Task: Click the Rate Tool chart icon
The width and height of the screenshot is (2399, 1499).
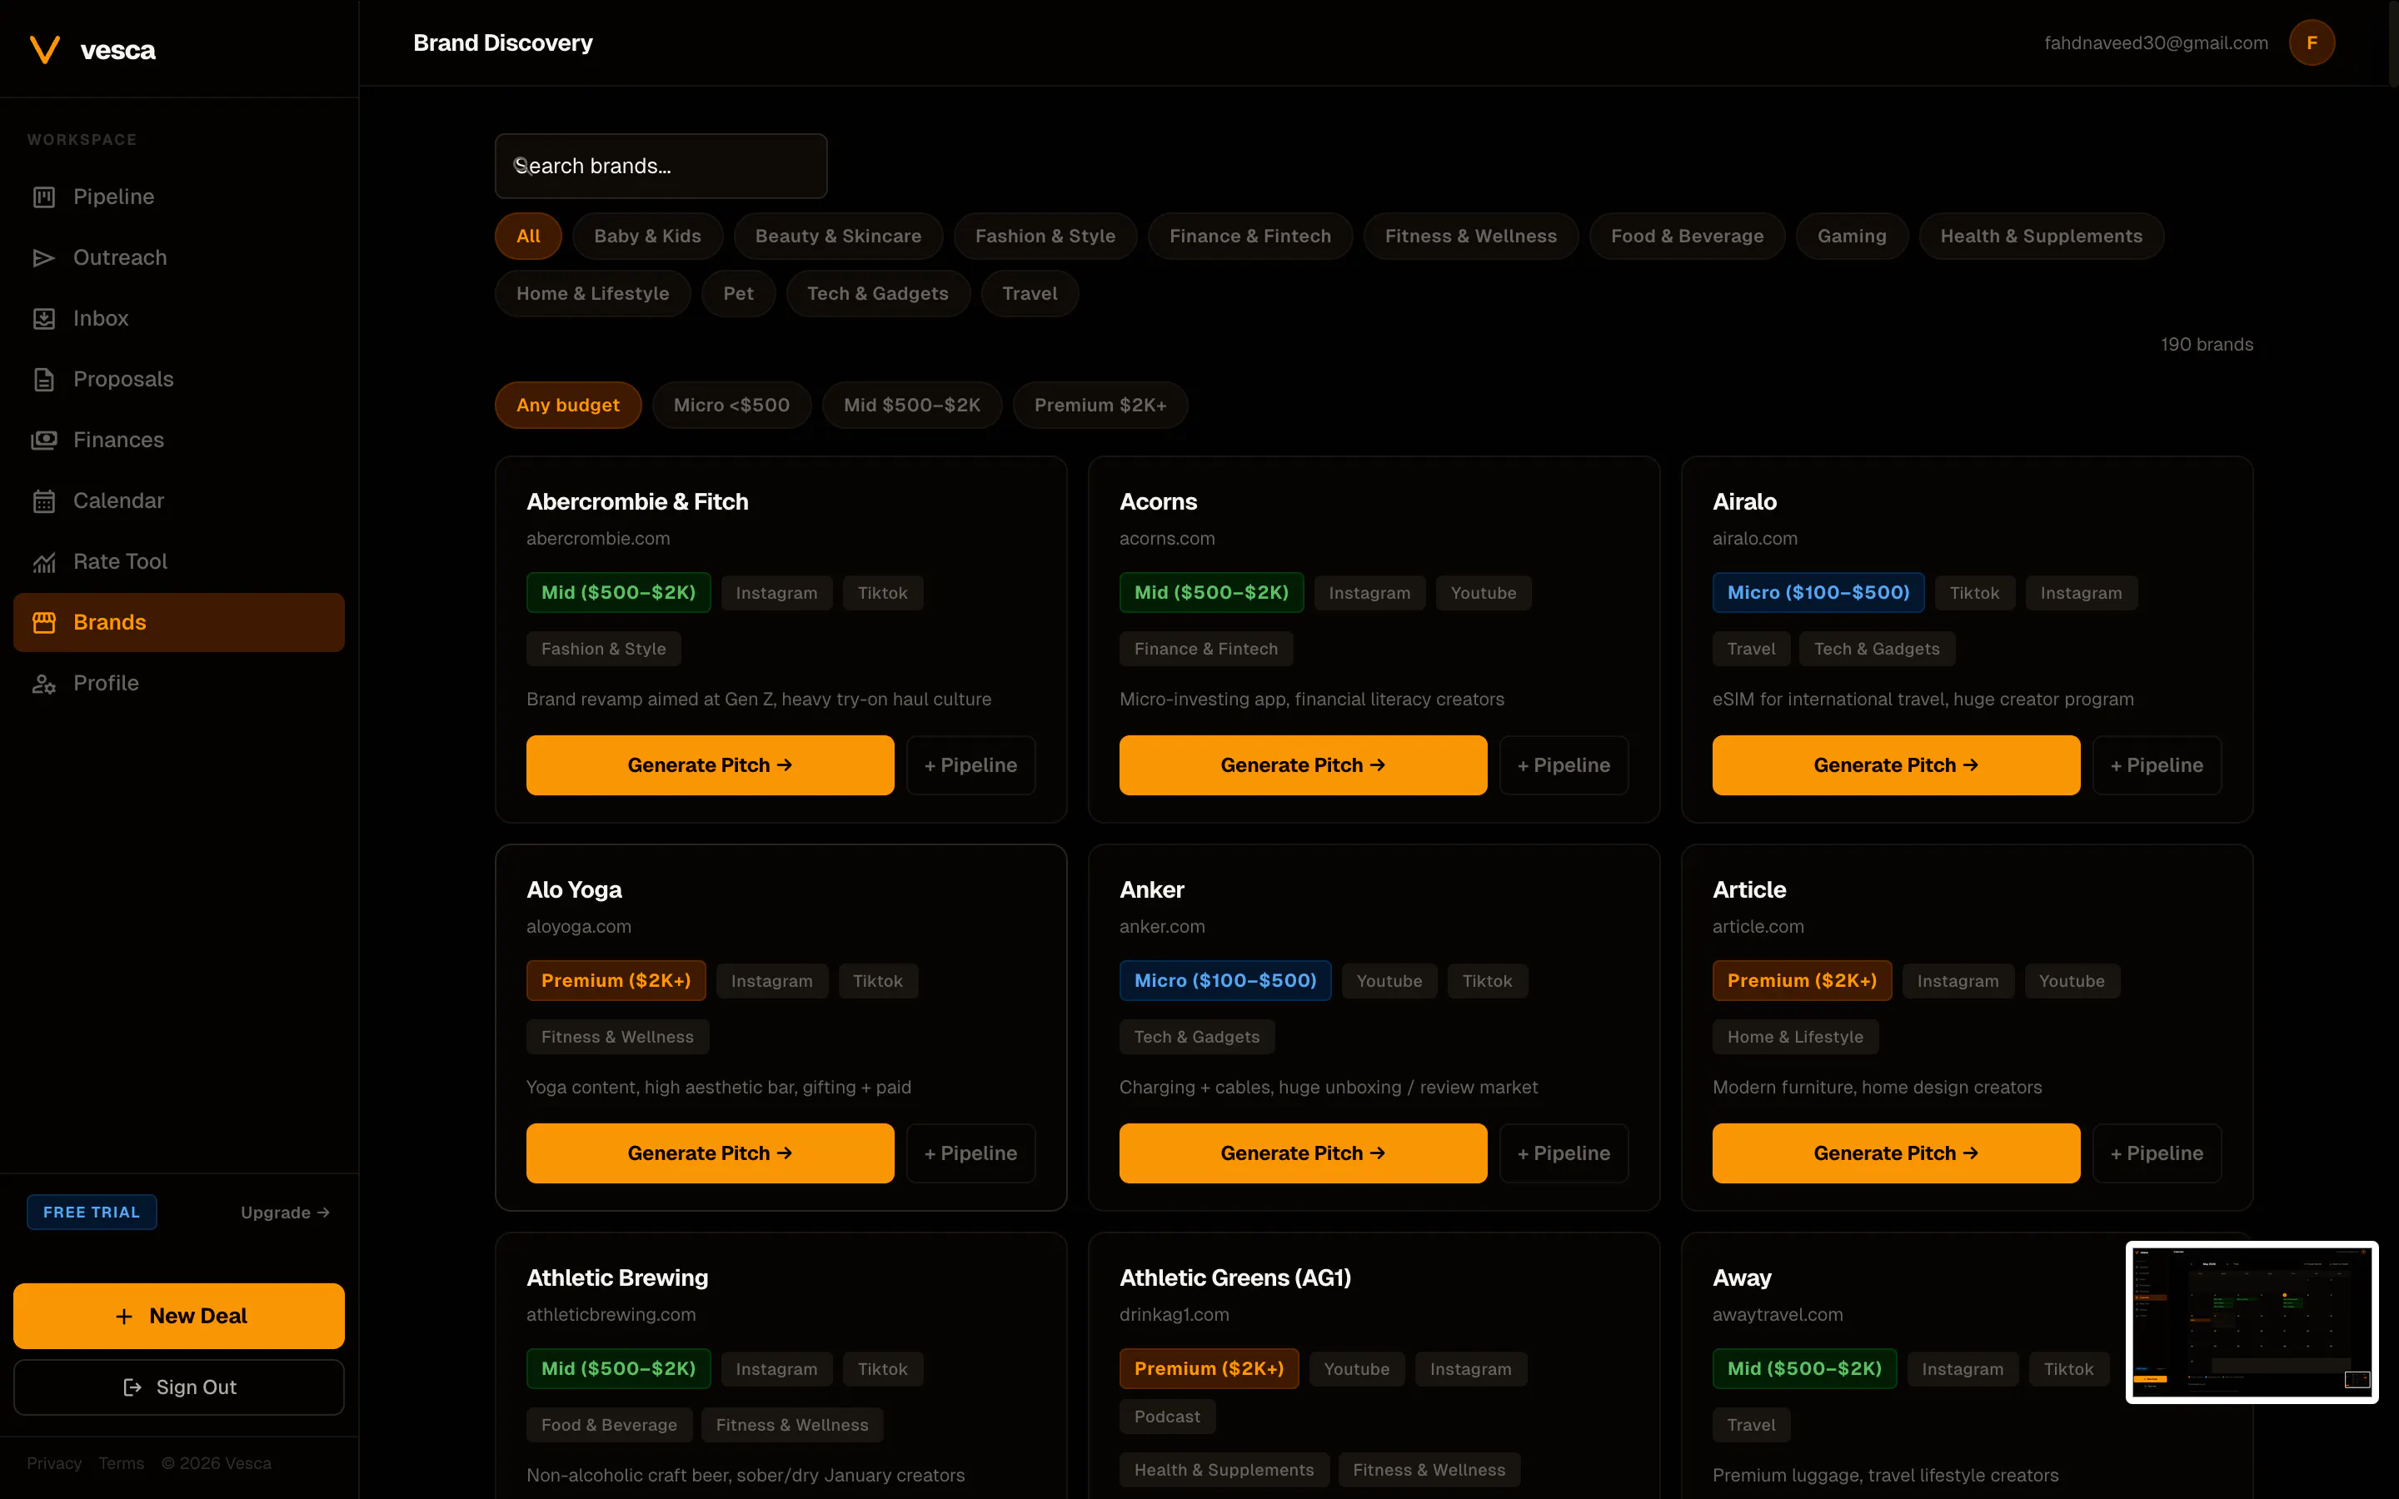Action: coord(43,561)
